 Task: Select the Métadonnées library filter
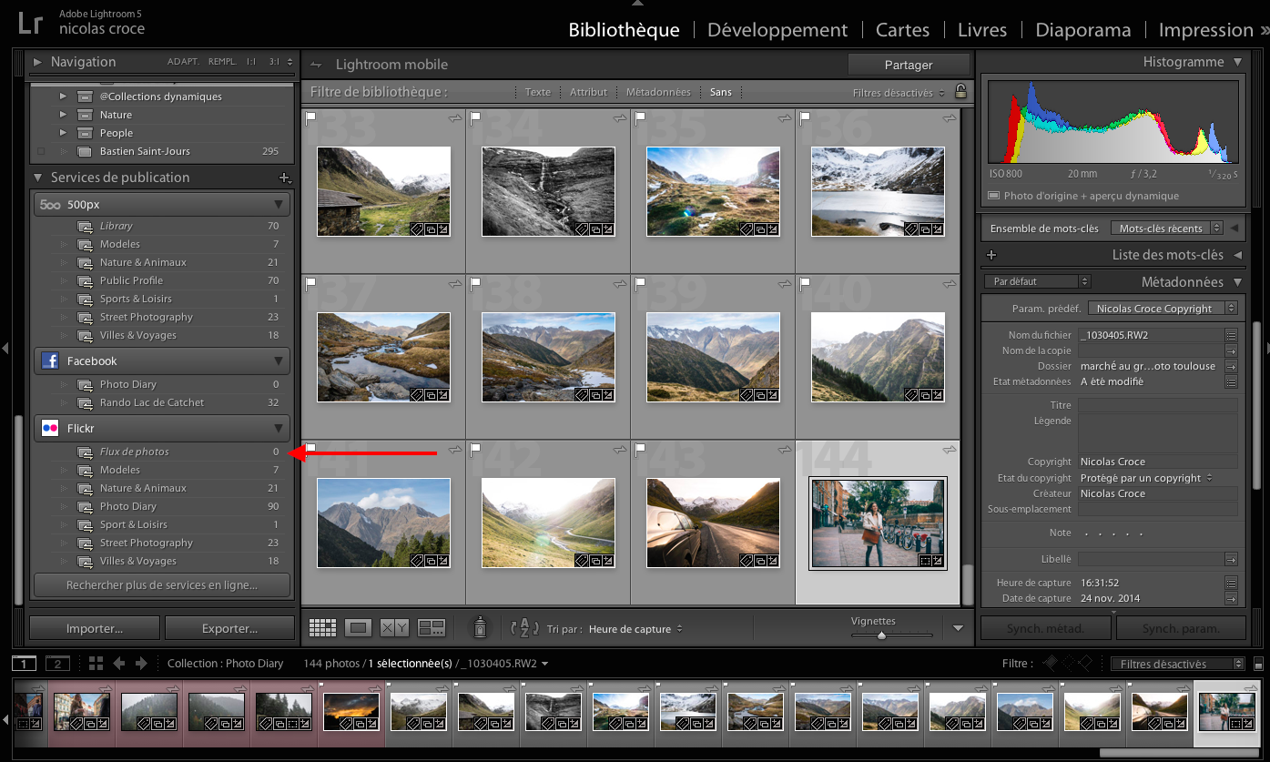(x=657, y=92)
